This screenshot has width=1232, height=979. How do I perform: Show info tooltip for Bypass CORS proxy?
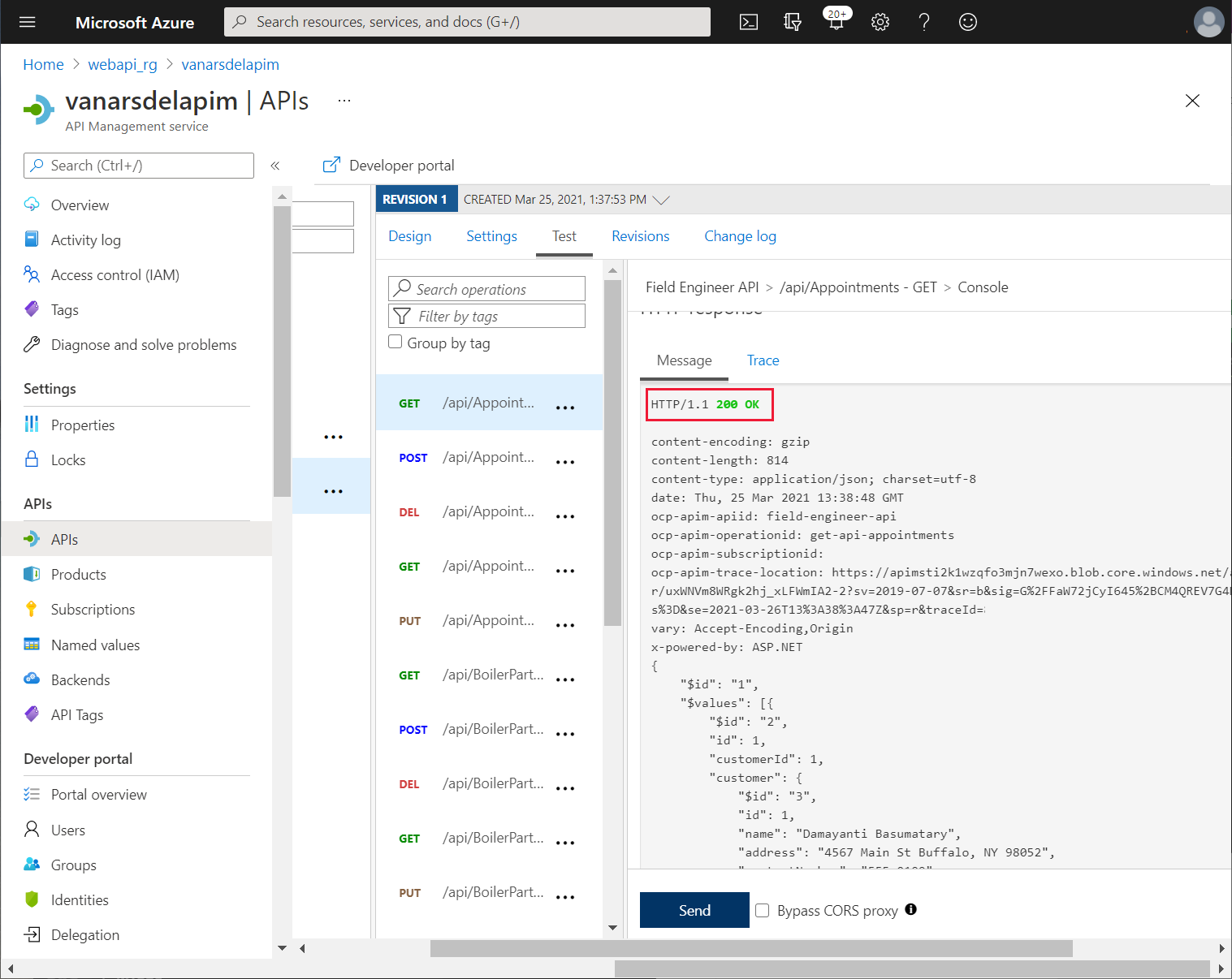[911, 909]
